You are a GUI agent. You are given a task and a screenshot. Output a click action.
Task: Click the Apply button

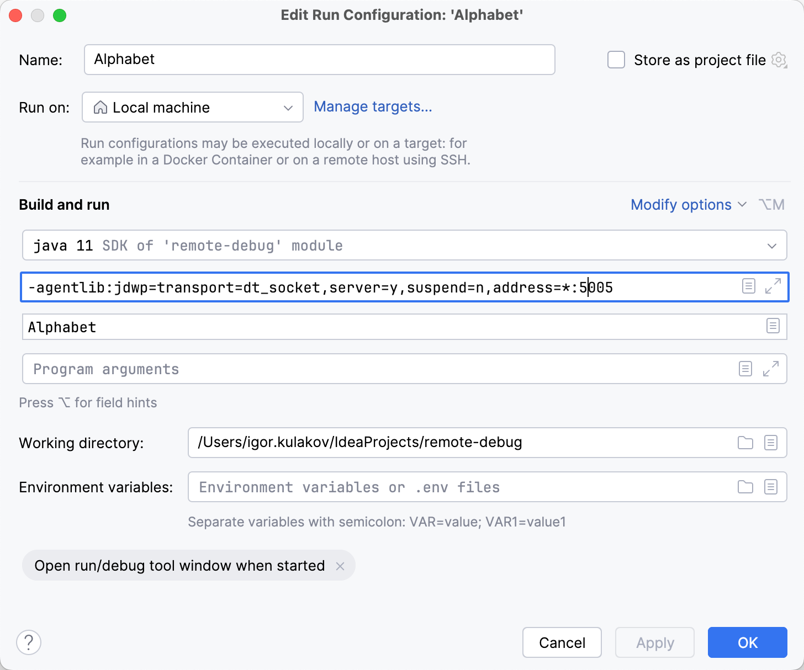click(655, 642)
